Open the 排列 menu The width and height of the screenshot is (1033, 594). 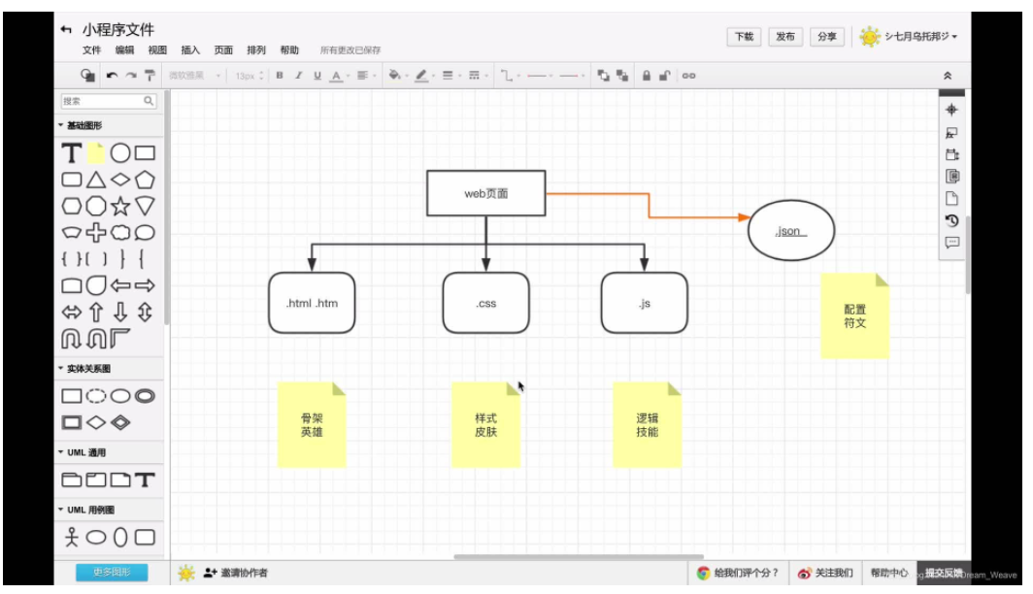pyautogui.click(x=256, y=50)
